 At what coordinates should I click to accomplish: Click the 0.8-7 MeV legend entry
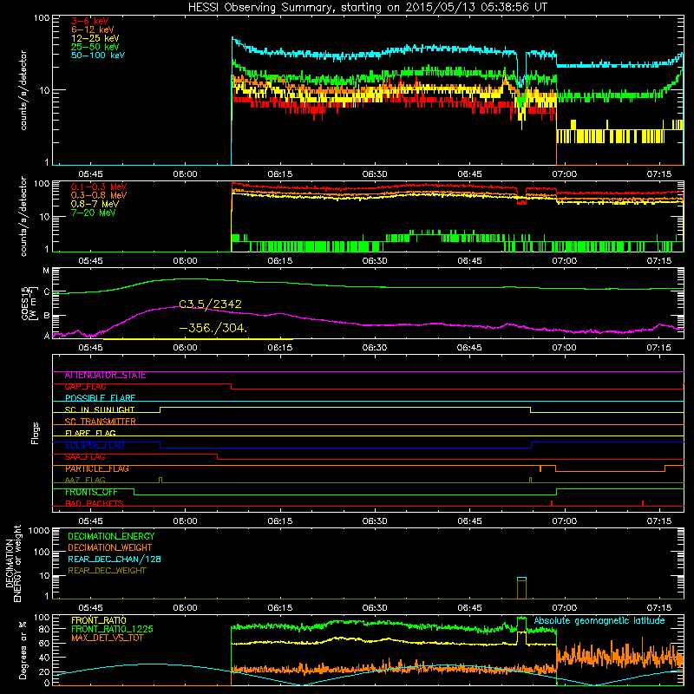[95, 204]
